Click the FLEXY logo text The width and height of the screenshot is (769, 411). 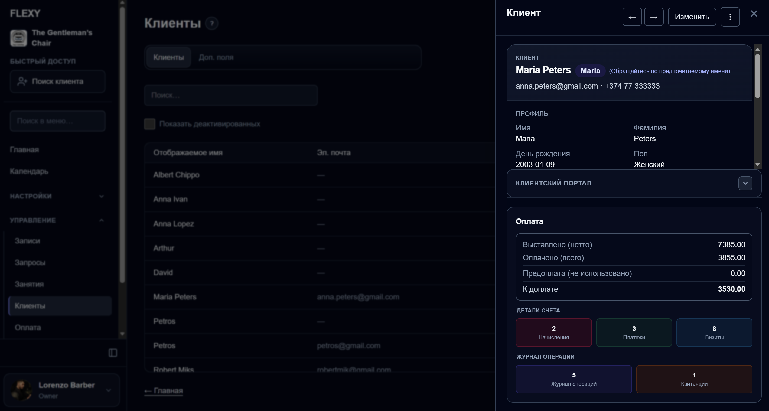[x=25, y=14]
